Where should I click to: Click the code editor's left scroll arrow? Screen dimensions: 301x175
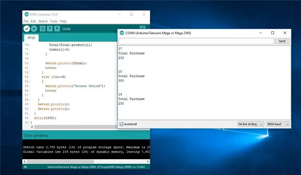point(32,127)
